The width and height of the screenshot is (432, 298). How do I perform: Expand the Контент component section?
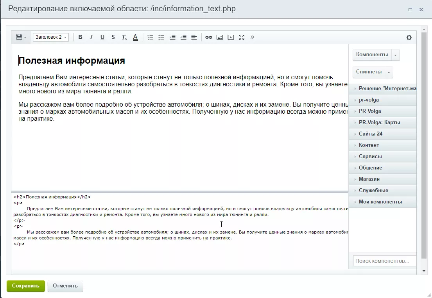coord(383,145)
